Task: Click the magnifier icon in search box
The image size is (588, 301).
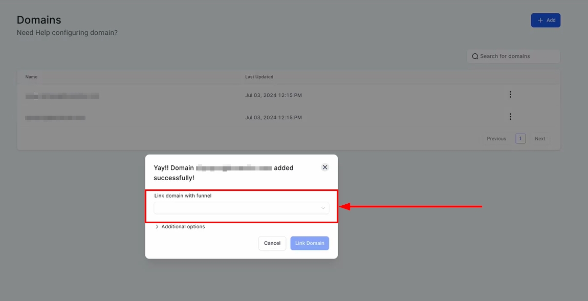Action: (475, 56)
